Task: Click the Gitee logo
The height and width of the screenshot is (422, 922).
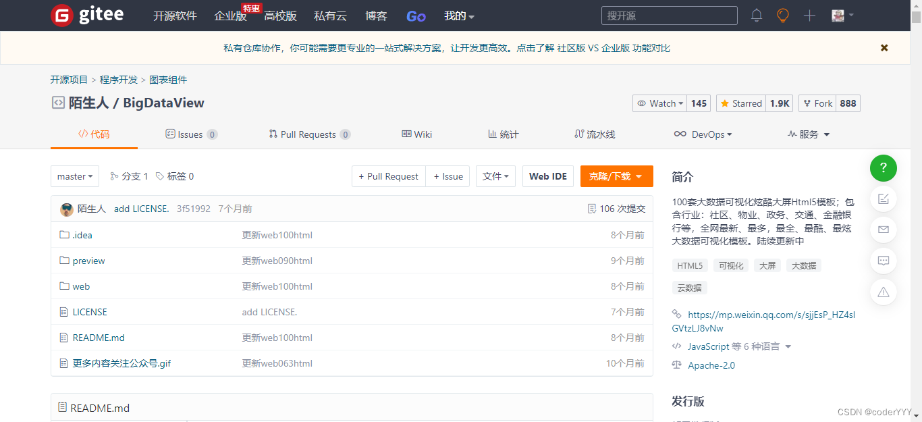Action: click(x=87, y=15)
